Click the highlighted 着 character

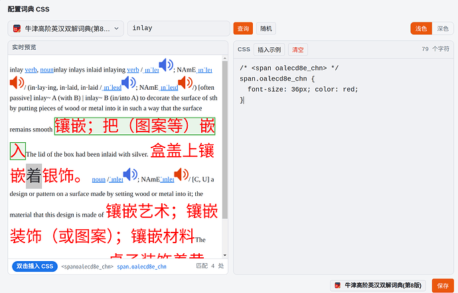34,176
